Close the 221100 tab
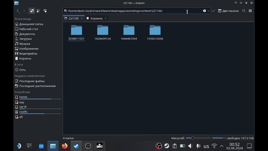This screenshot has width=268, height=151. pos(82,18)
